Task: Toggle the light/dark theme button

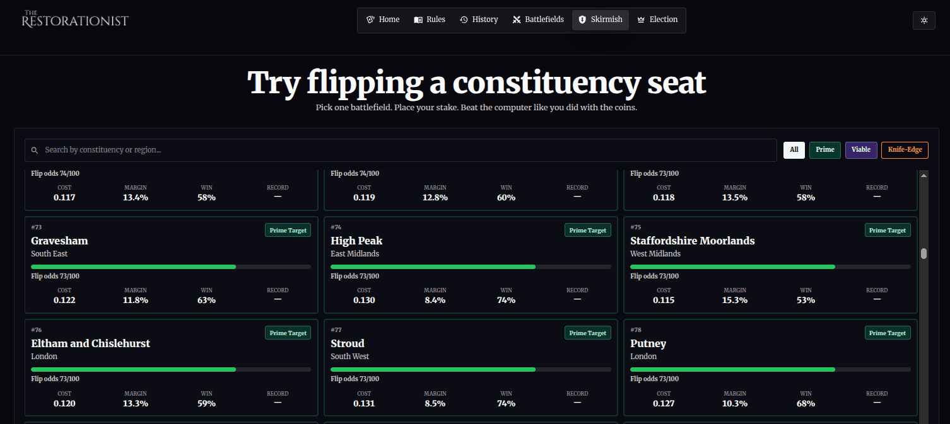Action: 924,20
